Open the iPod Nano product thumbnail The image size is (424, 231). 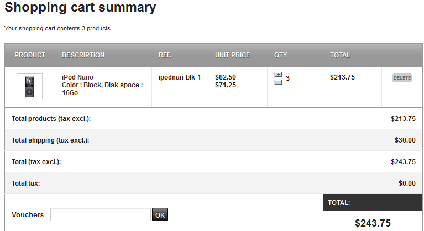click(x=29, y=87)
